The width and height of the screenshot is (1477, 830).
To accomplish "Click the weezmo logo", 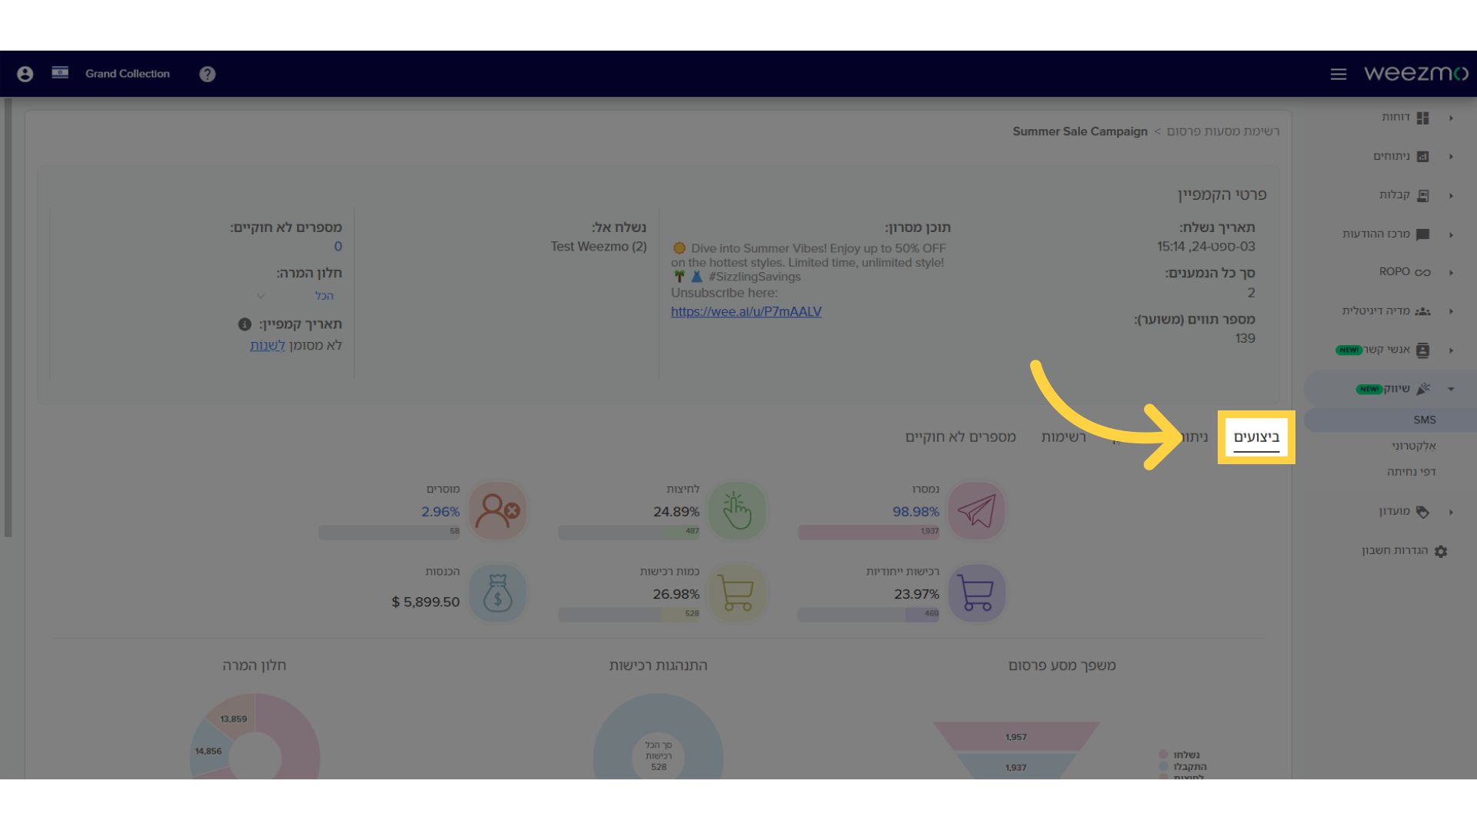I will 1416,73.
